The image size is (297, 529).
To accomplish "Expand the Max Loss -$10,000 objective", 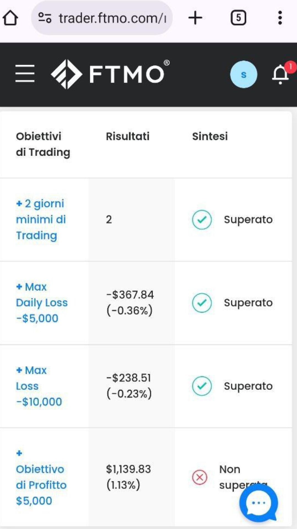I will 39,386.
